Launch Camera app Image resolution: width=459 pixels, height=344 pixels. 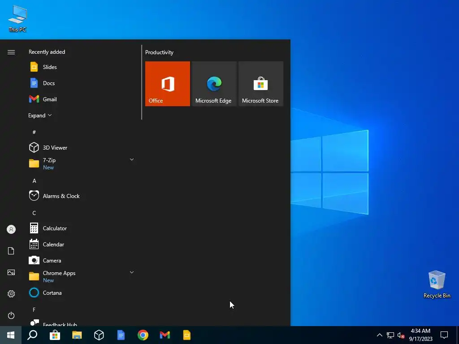pos(82,260)
